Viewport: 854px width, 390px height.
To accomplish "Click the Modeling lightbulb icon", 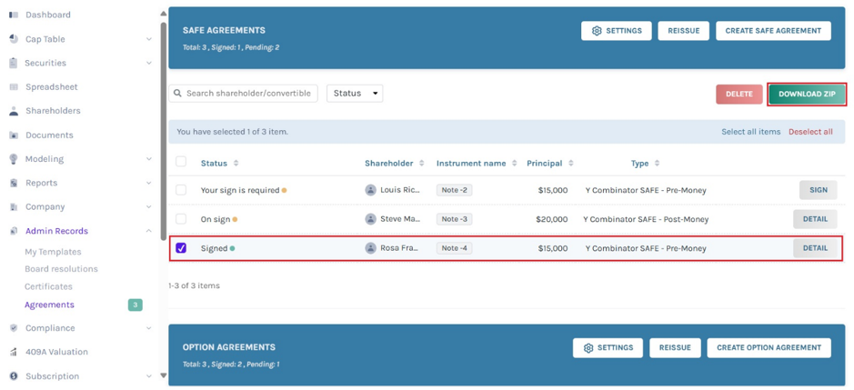I will tap(14, 158).
